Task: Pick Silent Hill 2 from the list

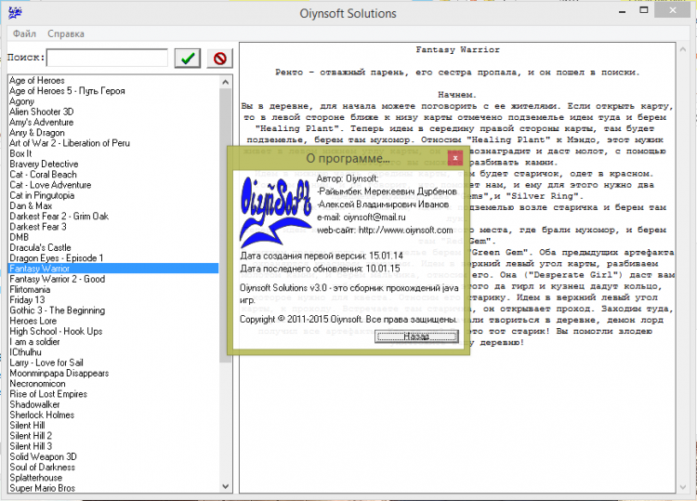Action: [x=31, y=435]
